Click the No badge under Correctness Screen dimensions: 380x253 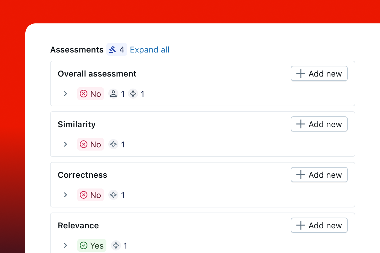pos(90,195)
